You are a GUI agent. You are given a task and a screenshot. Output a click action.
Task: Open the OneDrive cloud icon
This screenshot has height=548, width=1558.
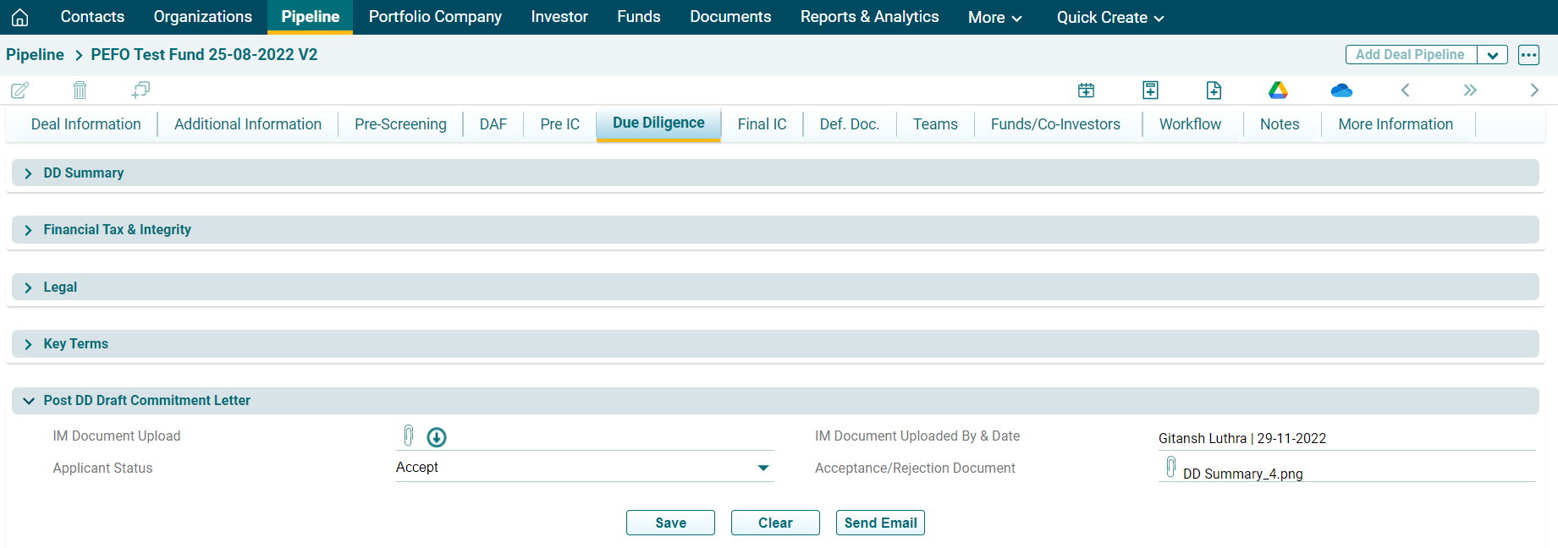(1341, 90)
